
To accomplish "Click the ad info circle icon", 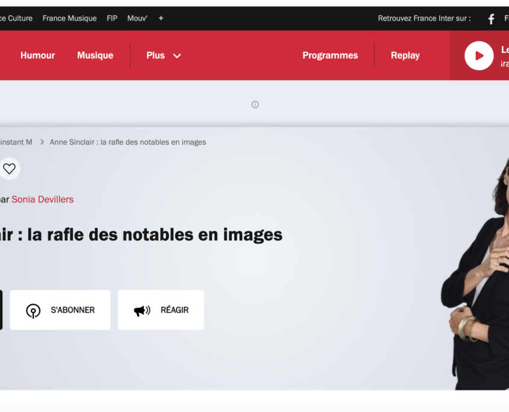I will 255,105.
